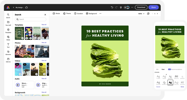
Task: Select the green holiday template thumbnail
Action: tap(19, 33)
